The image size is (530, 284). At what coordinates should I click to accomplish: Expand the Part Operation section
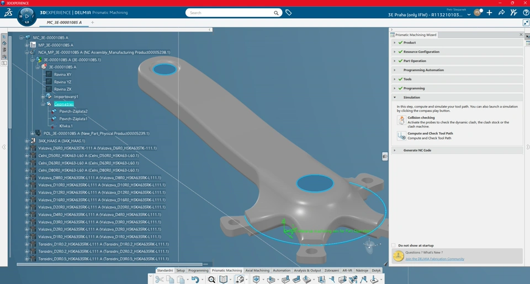(394, 61)
